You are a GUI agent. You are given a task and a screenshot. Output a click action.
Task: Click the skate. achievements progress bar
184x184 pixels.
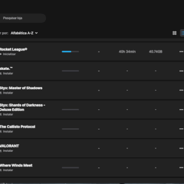[70, 71]
